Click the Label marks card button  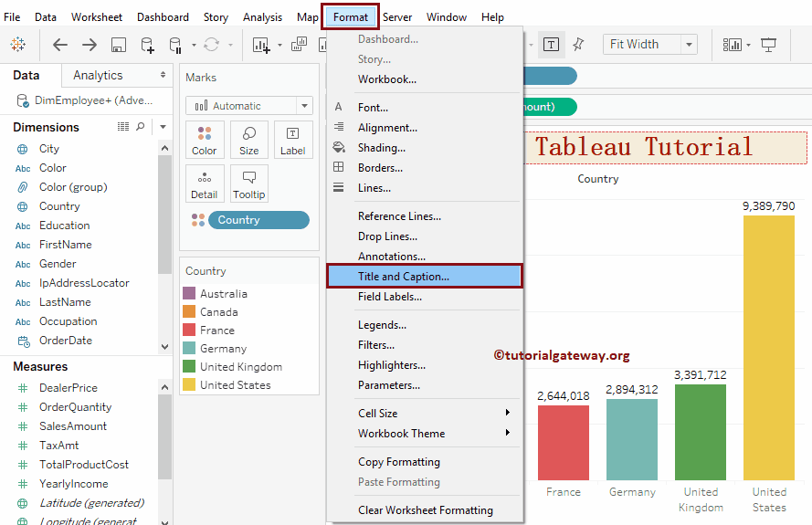click(x=293, y=140)
